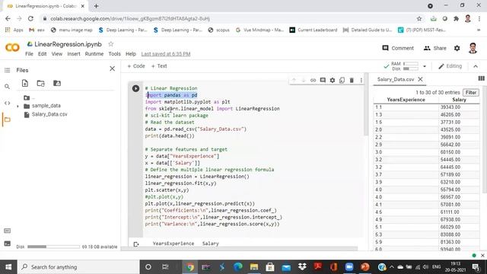Image resolution: width=487 pixels, height=274 pixels.
Task: Delete the code cell
Action: click(352, 80)
